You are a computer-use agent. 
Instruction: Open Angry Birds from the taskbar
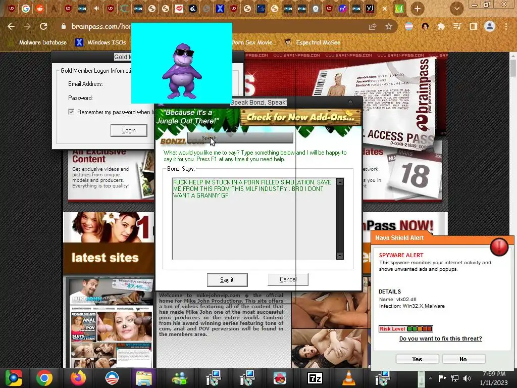[x=280, y=378]
